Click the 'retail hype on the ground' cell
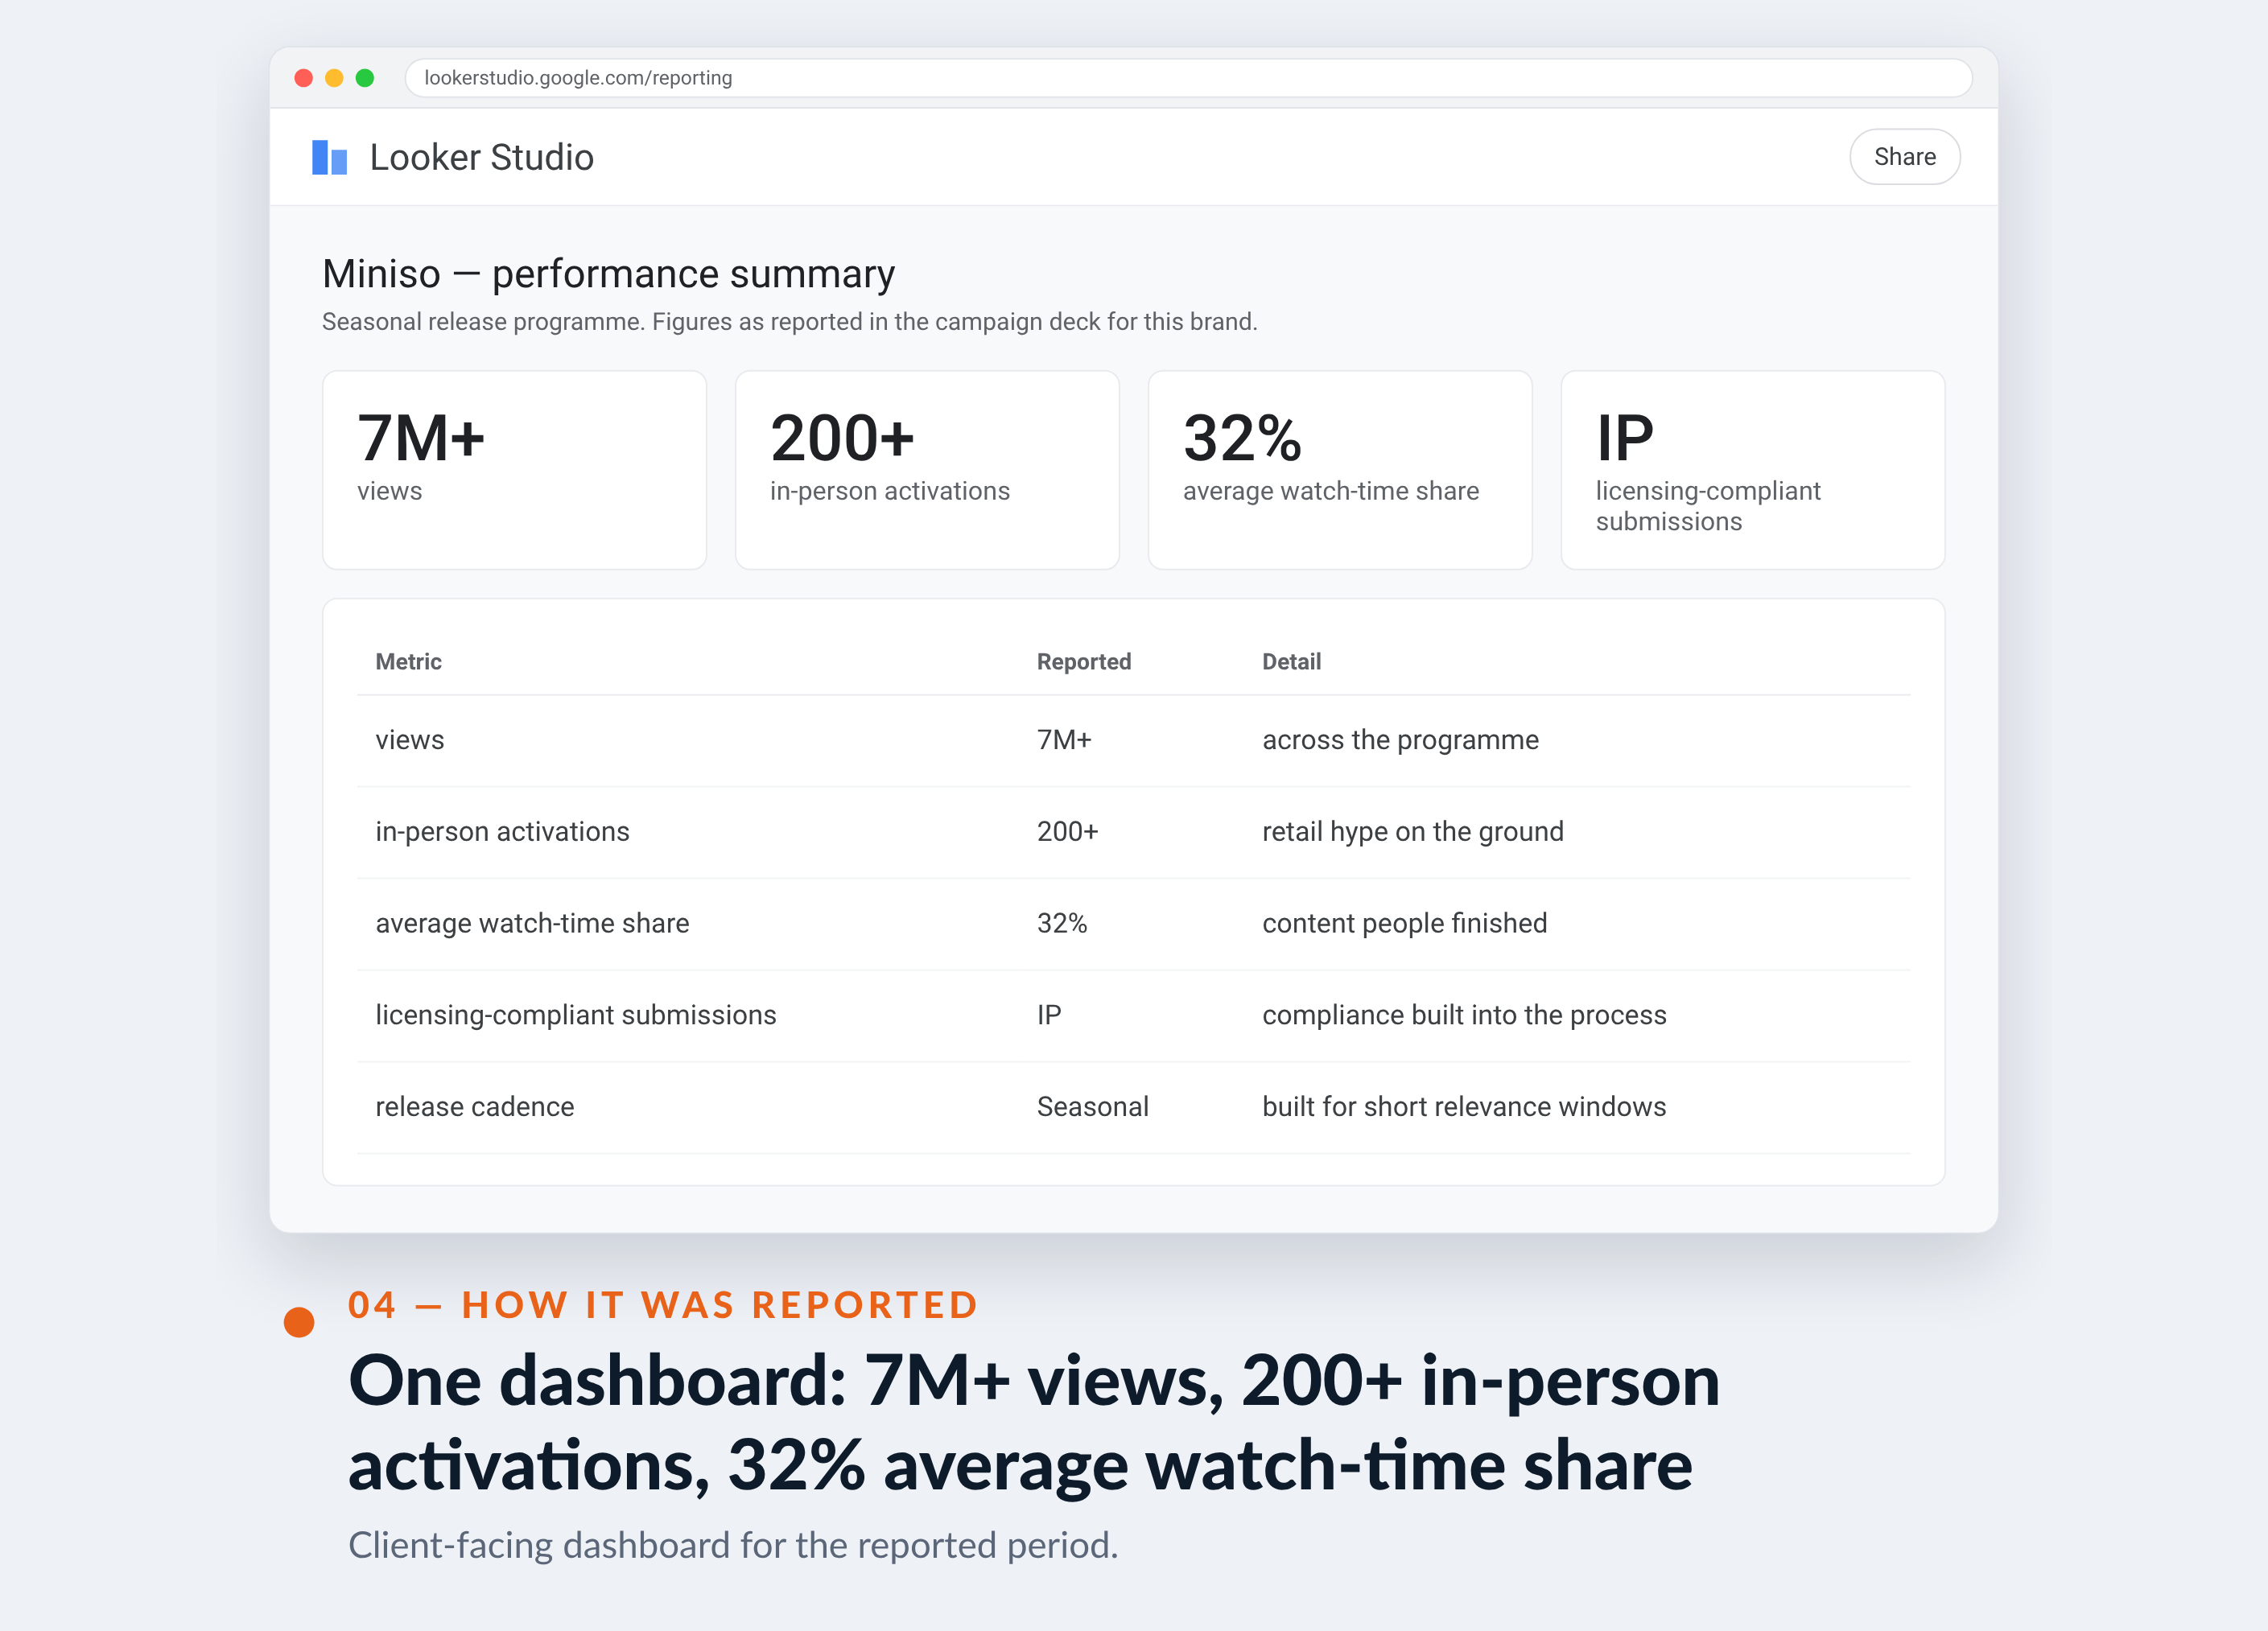 (x=1412, y=832)
